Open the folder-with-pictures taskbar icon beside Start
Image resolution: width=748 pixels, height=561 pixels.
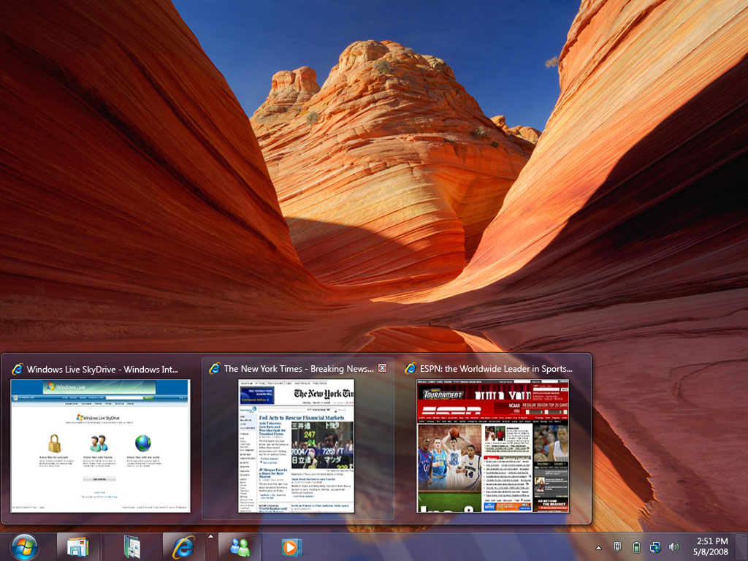(x=77, y=547)
